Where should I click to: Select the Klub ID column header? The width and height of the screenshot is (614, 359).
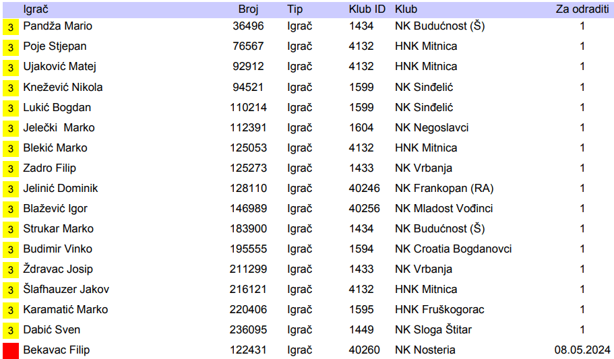click(367, 9)
